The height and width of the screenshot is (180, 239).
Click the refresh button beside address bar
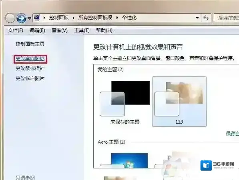(x=206, y=18)
